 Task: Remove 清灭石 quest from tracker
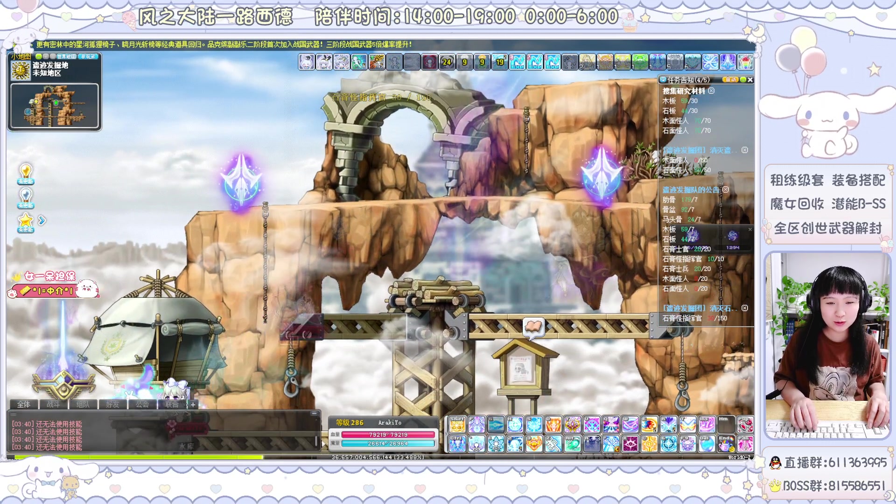point(745,308)
